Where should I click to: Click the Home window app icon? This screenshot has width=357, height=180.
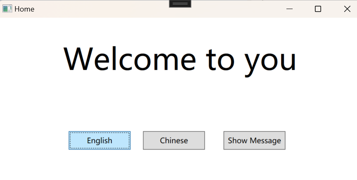point(7,9)
